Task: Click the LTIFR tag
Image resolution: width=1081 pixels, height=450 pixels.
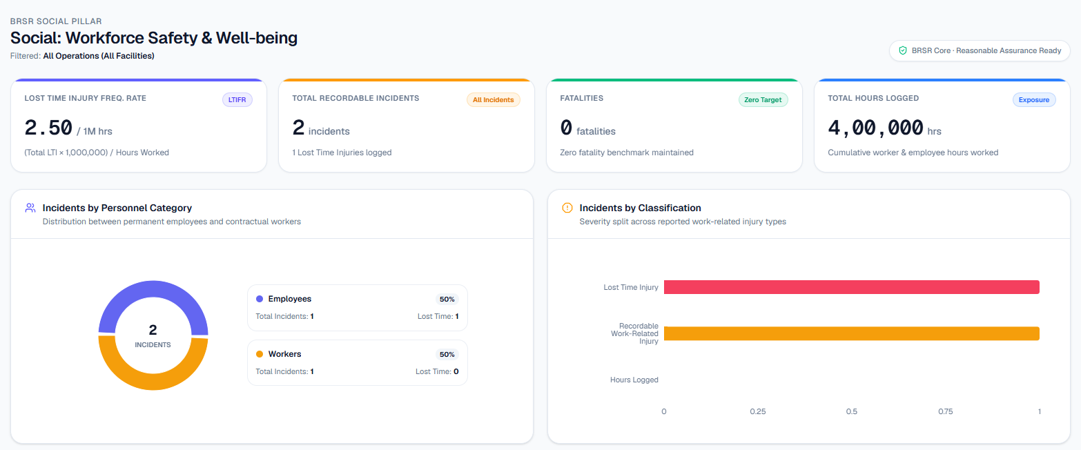Action: point(237,100)
